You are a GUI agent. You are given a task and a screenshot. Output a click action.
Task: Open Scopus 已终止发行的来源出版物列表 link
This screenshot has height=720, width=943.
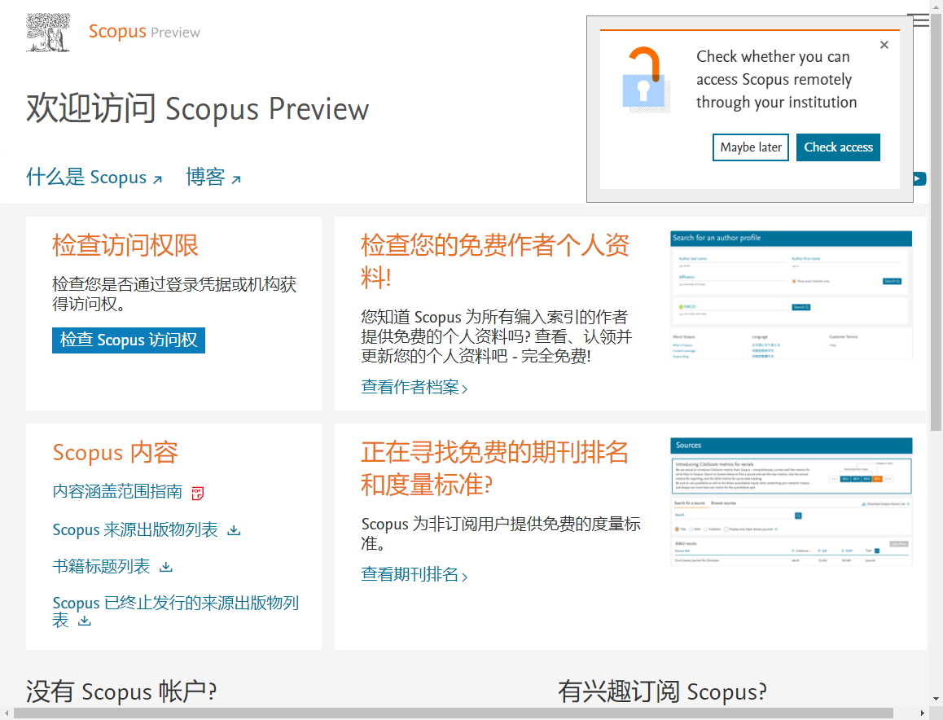click(175, 611)
